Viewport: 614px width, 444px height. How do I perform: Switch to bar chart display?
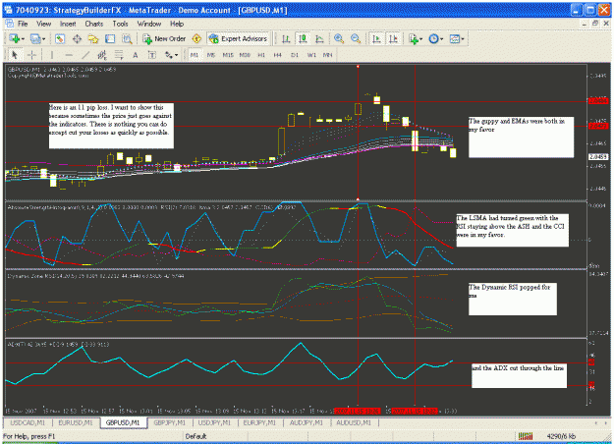coord(286,38)
